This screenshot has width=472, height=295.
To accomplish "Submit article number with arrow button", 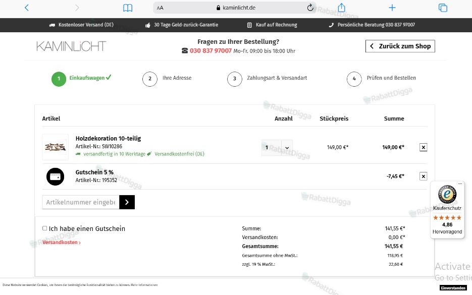I will pyautogui.click(x=127, y=202).
